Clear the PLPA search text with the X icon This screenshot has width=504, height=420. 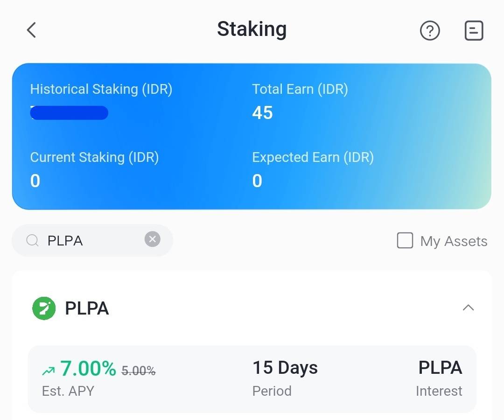pos(152,239)
